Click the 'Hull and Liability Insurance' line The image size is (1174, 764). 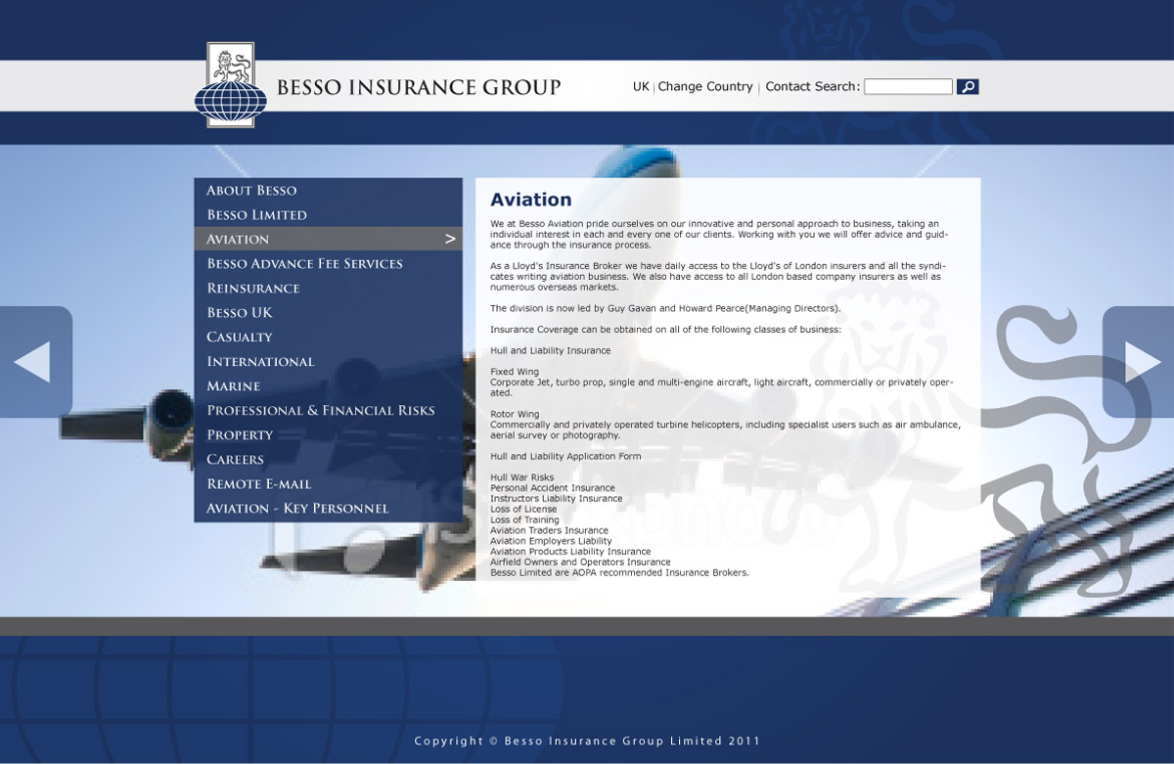tap(550, 350)
